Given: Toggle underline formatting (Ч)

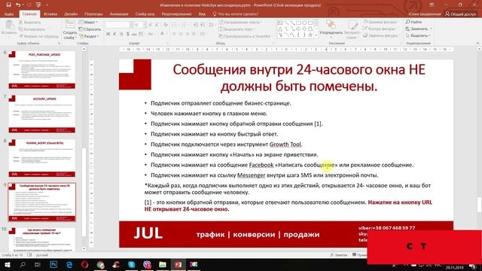Looking at the screenshot, I should [121, 34].
